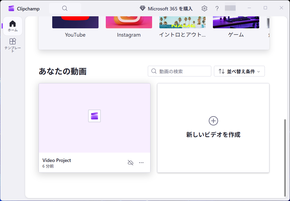
Task: Open the user account avatar
Action: (x=230, y=8)
